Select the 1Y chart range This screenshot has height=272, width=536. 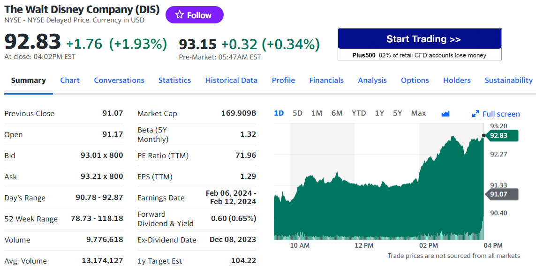click(x=379, y=113)
